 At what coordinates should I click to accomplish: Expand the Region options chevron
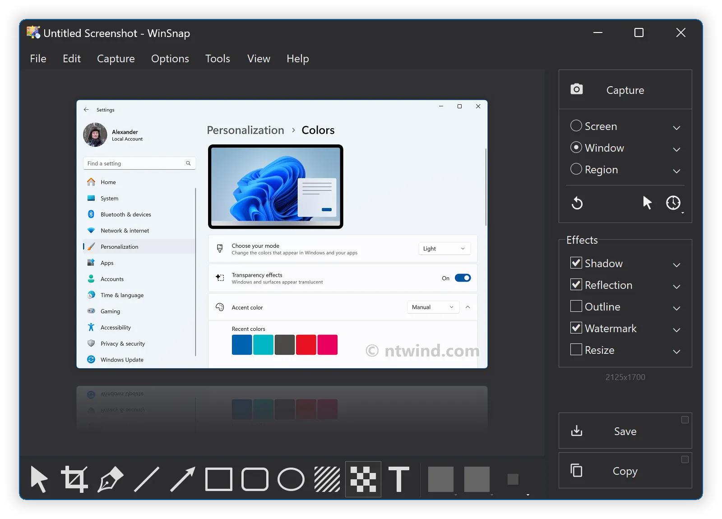[x=676, y=171]
